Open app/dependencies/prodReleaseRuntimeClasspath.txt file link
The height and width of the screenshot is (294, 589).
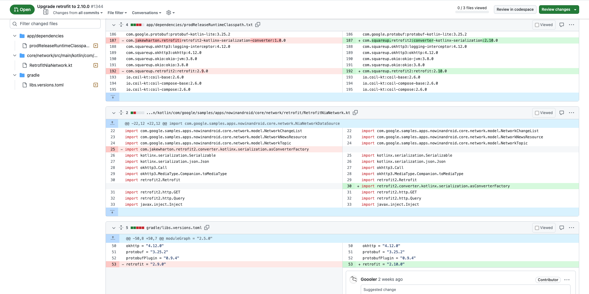(x=199, y=25)
